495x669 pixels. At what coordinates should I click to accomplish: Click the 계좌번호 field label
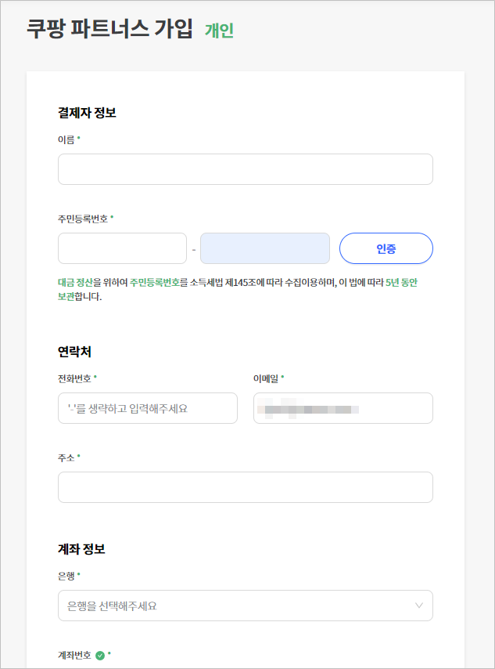74,656
